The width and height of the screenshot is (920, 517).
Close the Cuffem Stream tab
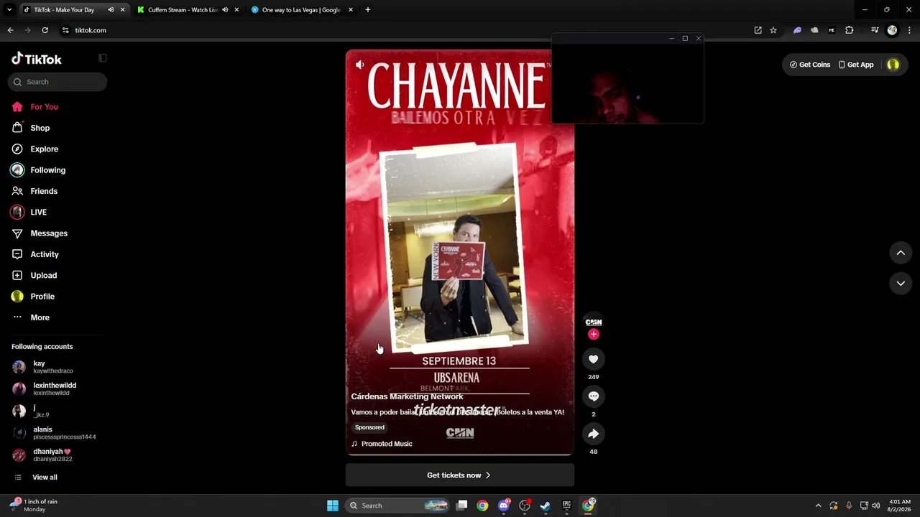pyautogui.click(x=236, y=10)
